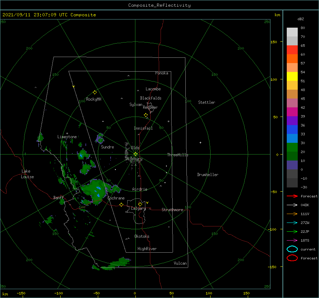The height and width of the screenshot is (298, 319).
Task: Click the cyan 27ZW arrow legend icon
Action: pyautogui.click(x=292, y=223)
